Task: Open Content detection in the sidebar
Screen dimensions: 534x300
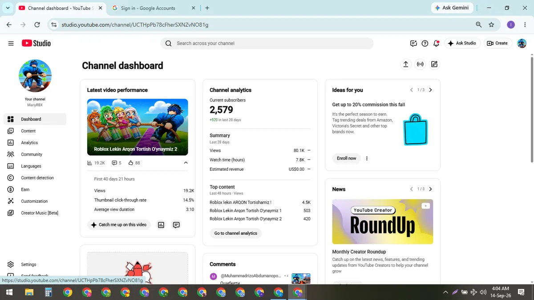Action: (x=35, y=178)
